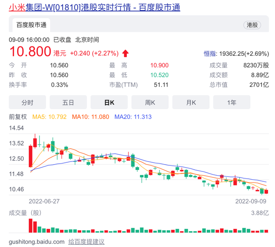275x247 pixels.
Task: Click the 成交额 value 8.89亿
Action: (x=260, y=75)
